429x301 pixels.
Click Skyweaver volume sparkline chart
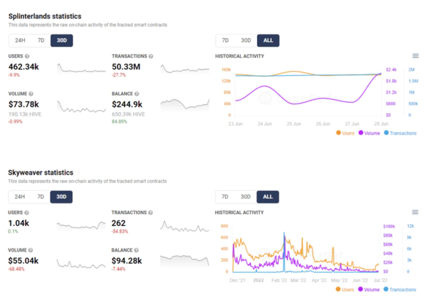(81, 264)
